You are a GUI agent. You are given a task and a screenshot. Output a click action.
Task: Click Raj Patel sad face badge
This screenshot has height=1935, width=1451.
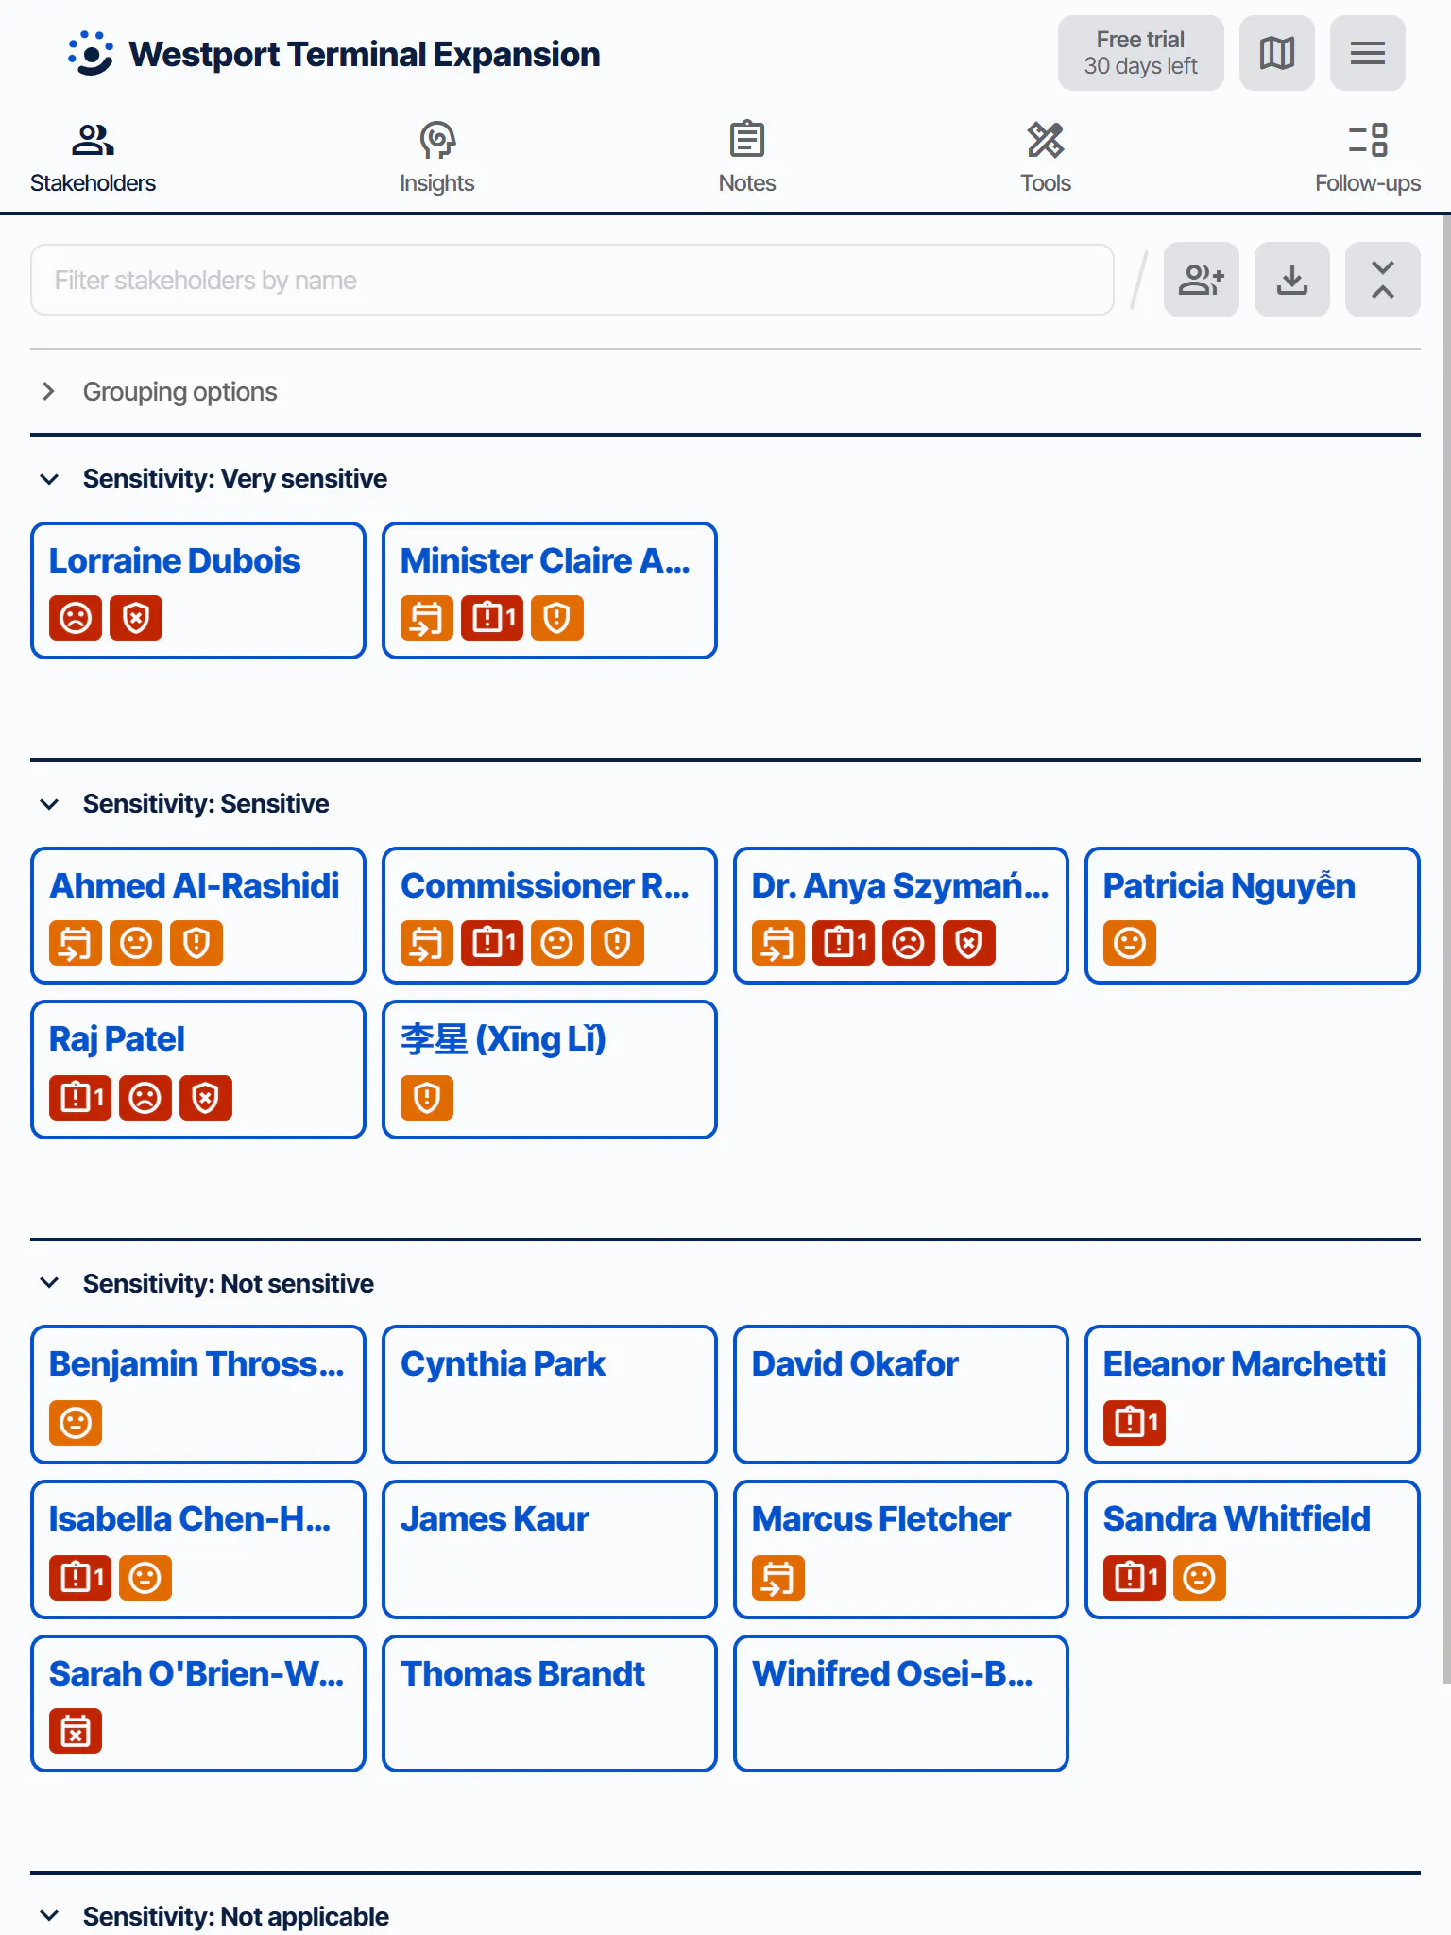point(145,1098)
